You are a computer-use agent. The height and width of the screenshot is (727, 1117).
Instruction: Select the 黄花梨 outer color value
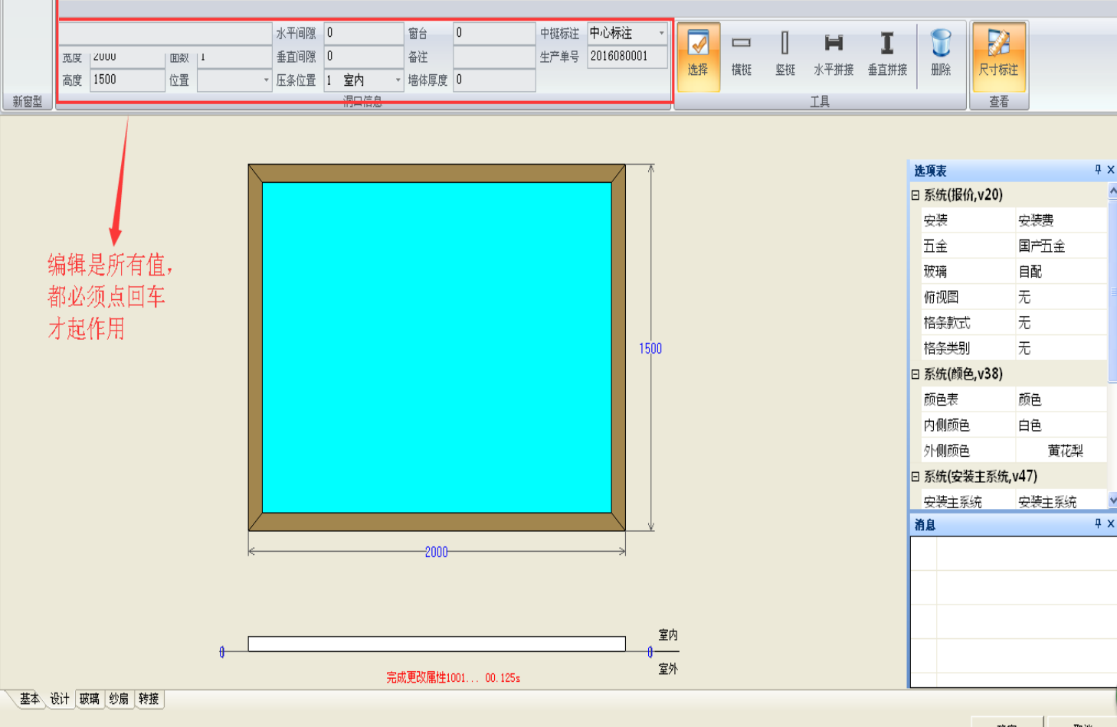pos(1061,451)
